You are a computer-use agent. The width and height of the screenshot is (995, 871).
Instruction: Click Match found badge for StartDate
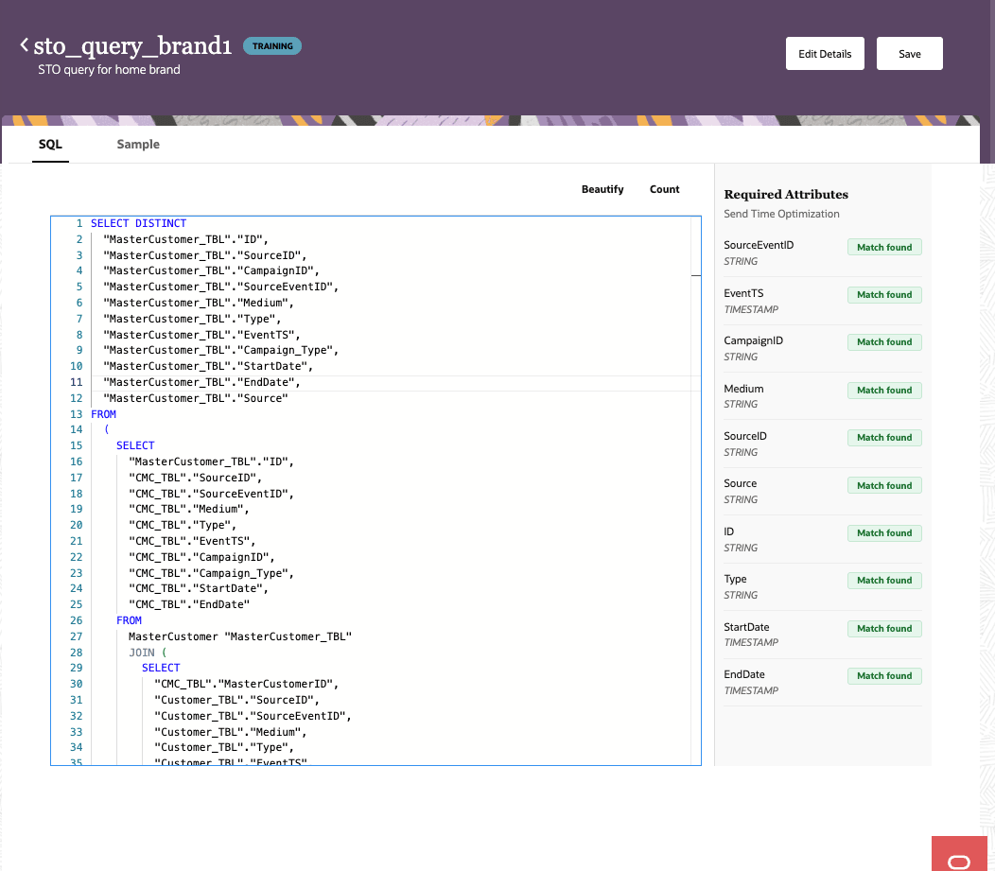884,629
